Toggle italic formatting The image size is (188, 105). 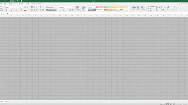click(x=9, y=10)
